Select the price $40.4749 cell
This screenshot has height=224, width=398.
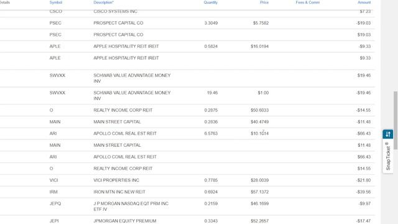point(260,122)
